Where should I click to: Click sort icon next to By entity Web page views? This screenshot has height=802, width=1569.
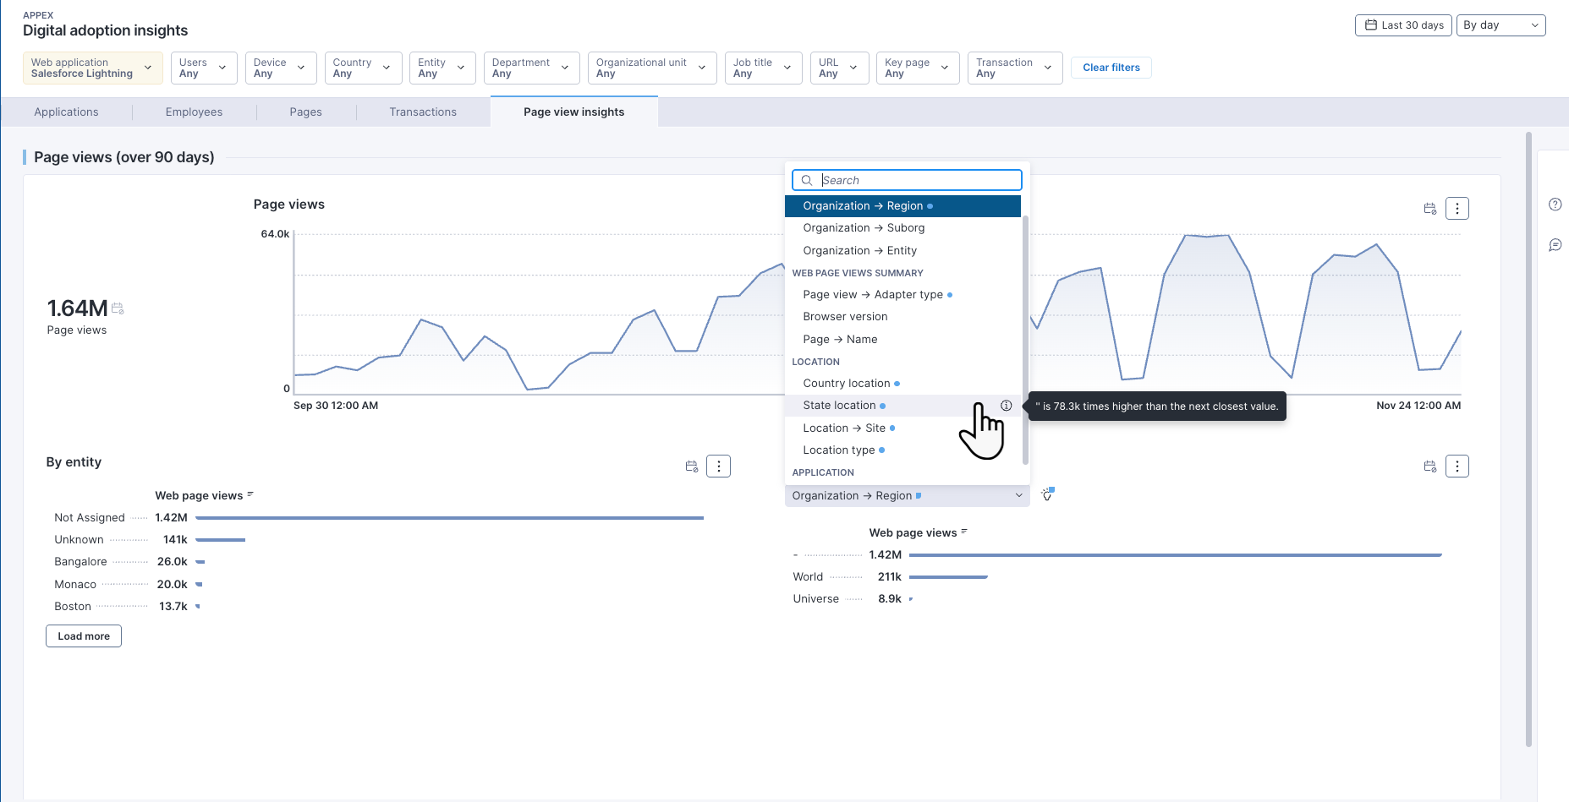click(x=250, y=494)
